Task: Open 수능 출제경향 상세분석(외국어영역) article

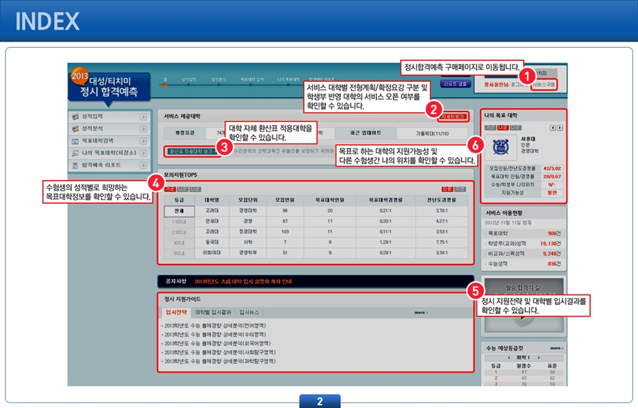Action: coord(218,344)
